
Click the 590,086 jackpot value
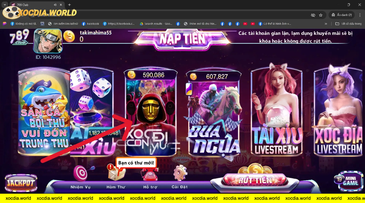(154, 75)
